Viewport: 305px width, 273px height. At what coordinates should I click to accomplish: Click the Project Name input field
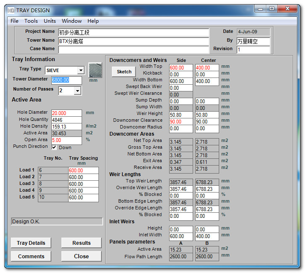[x=134, y=32]
